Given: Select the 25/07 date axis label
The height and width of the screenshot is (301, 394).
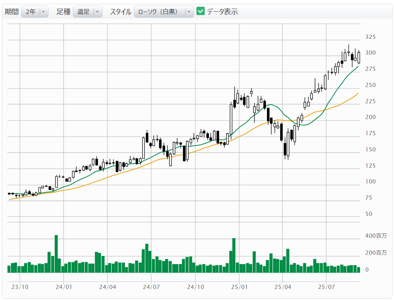Looking at the screenshot, I should click(327, 287).
